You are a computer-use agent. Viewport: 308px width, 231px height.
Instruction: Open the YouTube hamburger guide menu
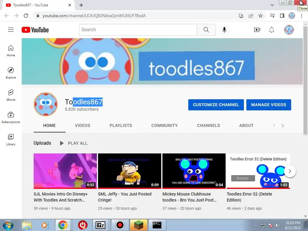click(x=11, y=30)
